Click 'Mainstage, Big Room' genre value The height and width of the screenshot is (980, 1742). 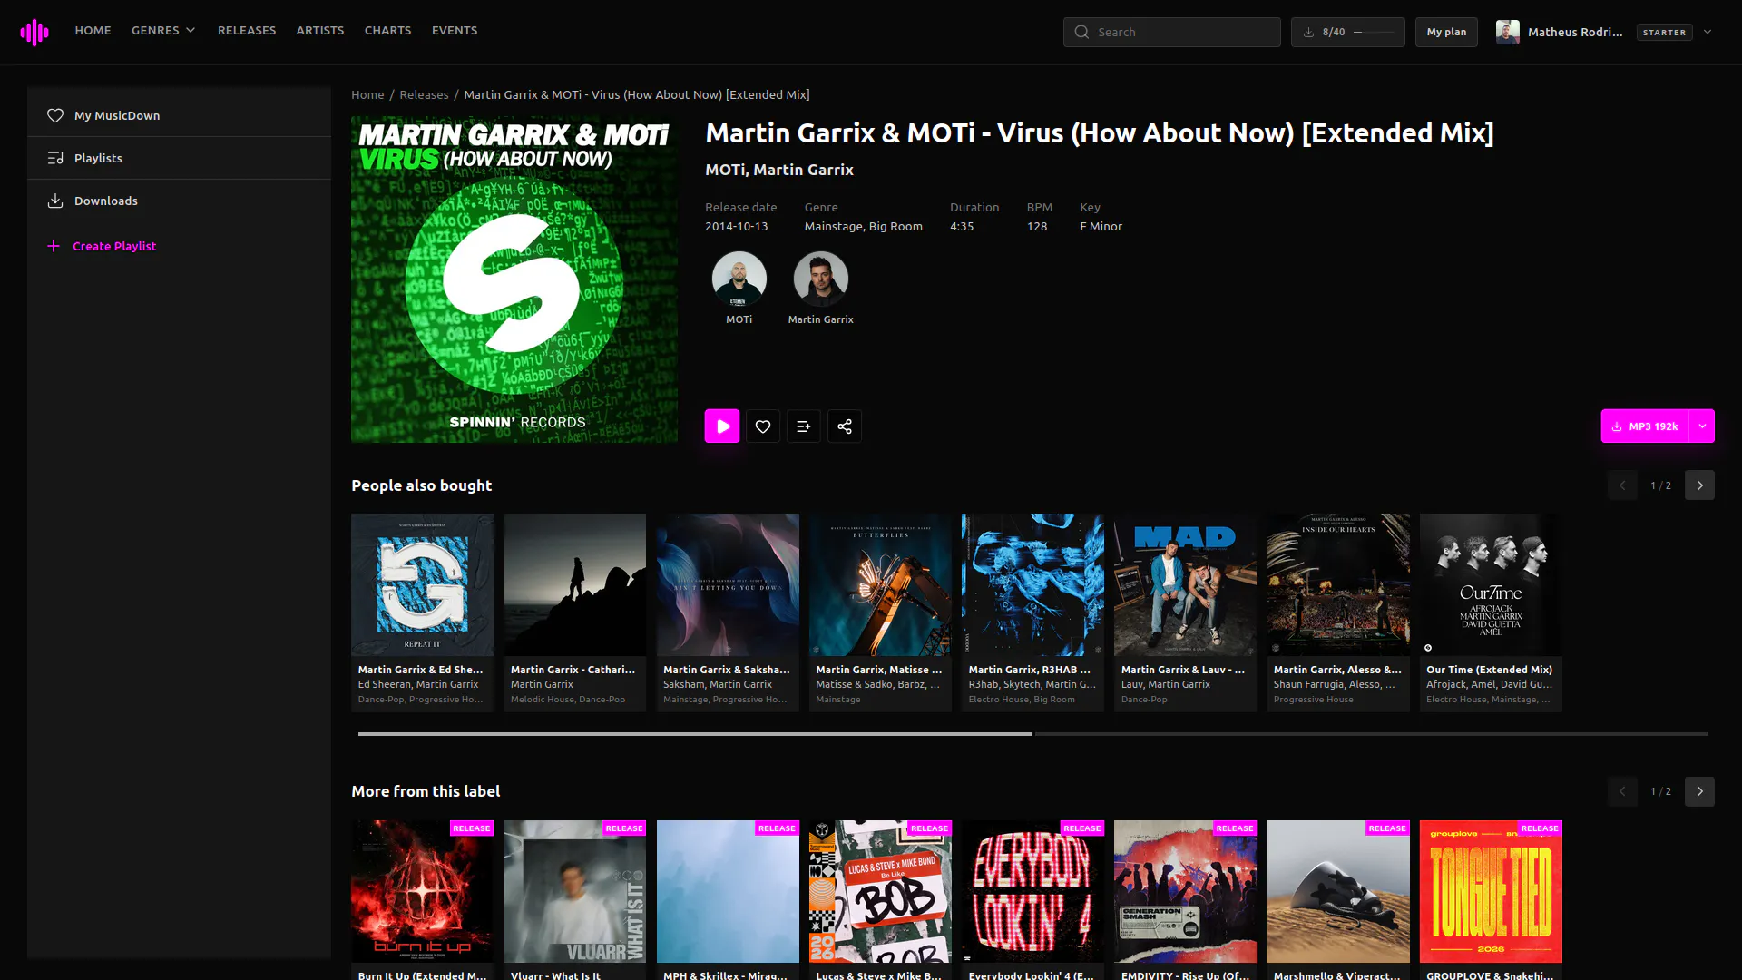(x=863, y=227)
